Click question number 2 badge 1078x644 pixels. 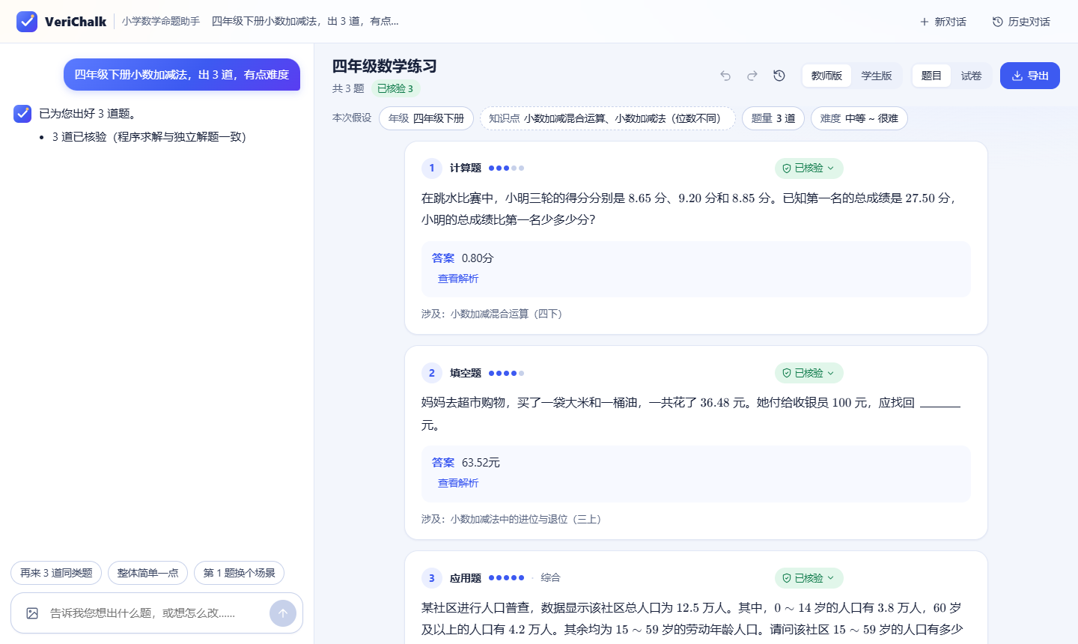(x=432, y=373)
